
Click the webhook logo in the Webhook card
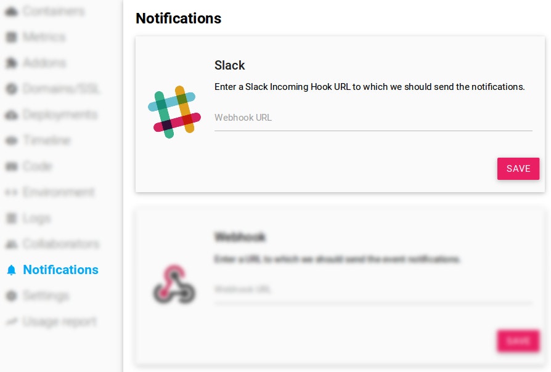[x=174, y=285]
